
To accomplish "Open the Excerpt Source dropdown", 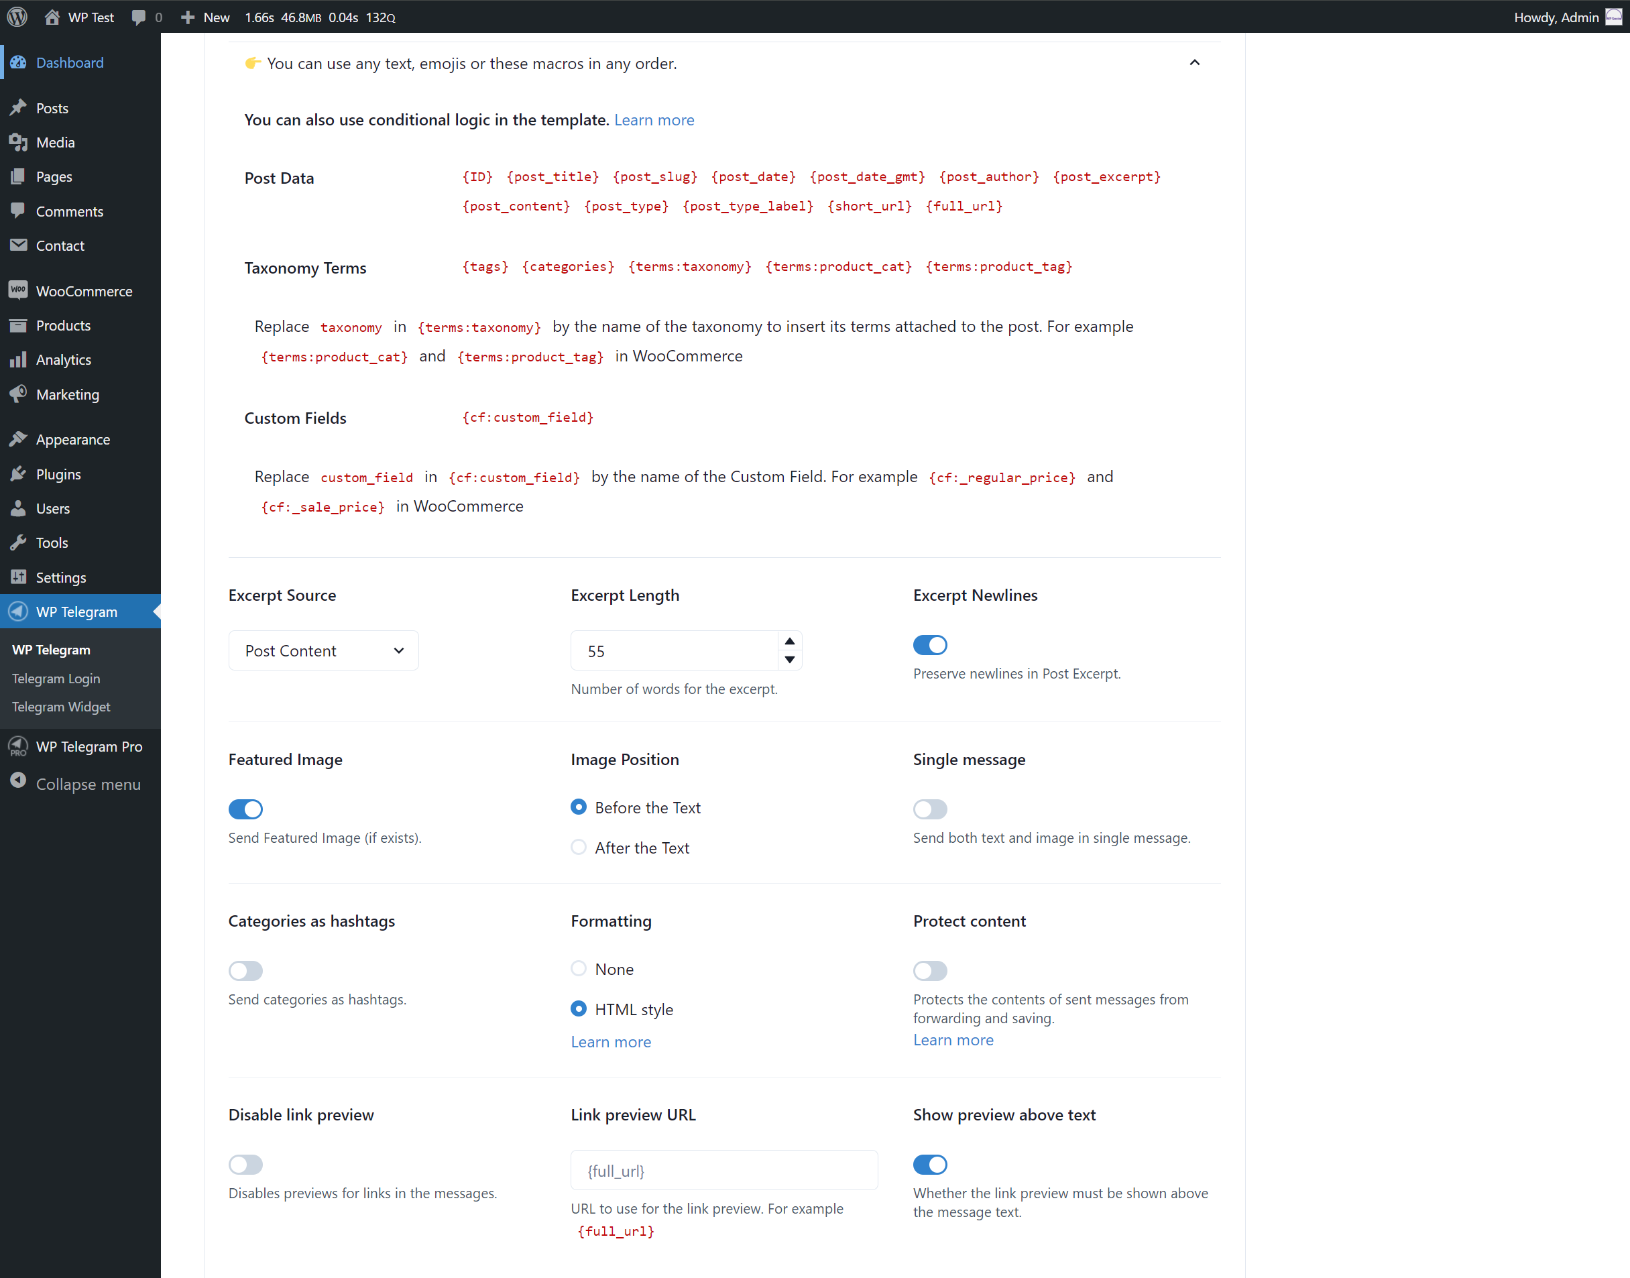I will tap(323, 650).
